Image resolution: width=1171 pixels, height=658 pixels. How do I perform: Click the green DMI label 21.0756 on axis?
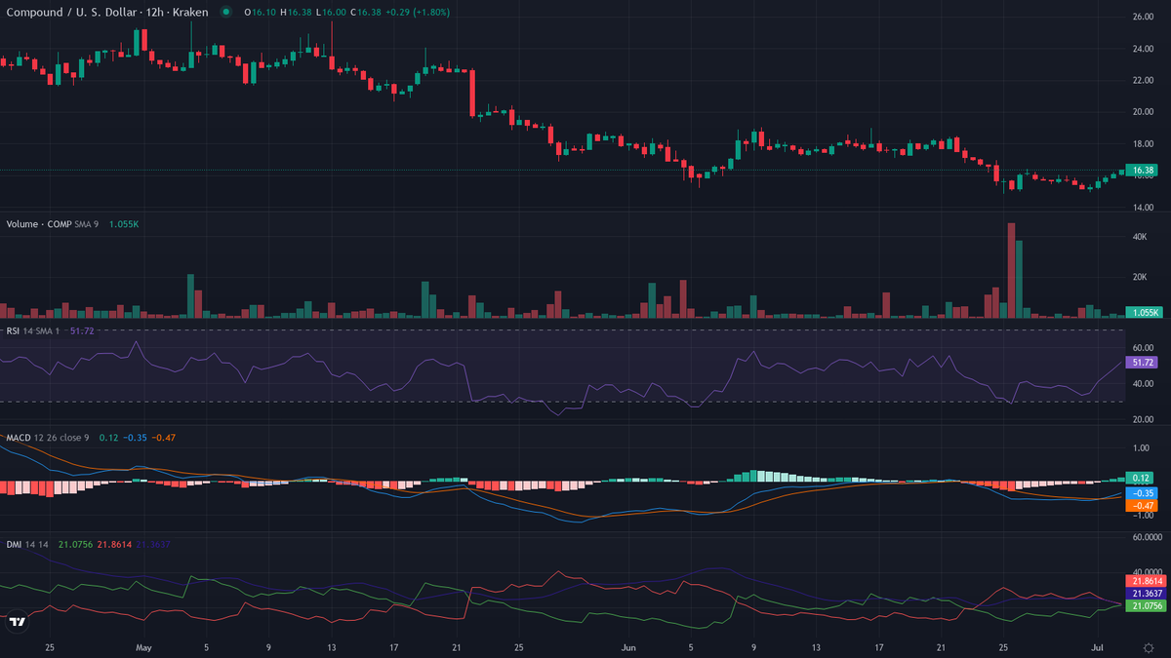[x=1145, y=606]
